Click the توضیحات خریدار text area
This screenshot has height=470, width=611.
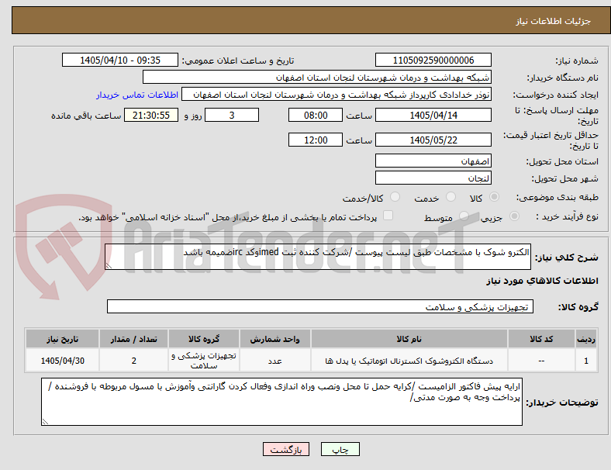click(281, 402)
